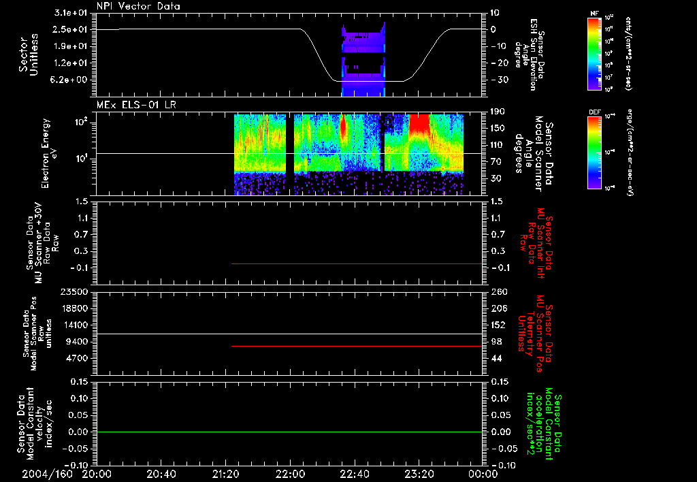Click the "9400" tick label
This screenshot has width=697, height=482.
[77, 342]
